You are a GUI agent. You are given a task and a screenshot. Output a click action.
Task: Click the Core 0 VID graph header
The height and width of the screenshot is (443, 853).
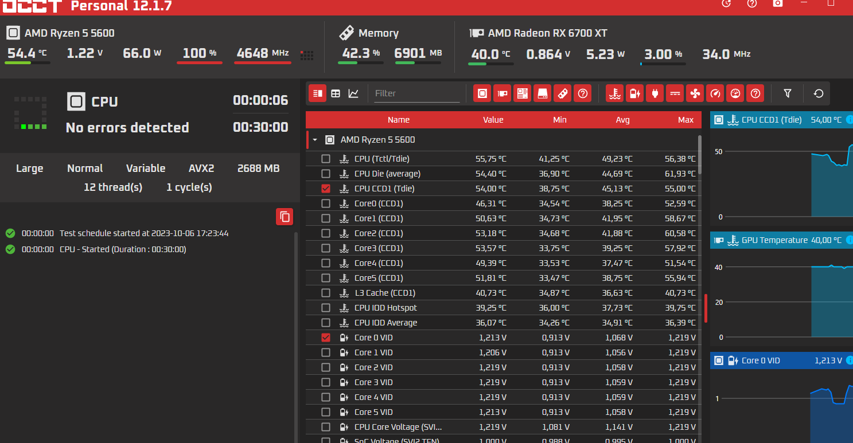(x=781, y=360)
